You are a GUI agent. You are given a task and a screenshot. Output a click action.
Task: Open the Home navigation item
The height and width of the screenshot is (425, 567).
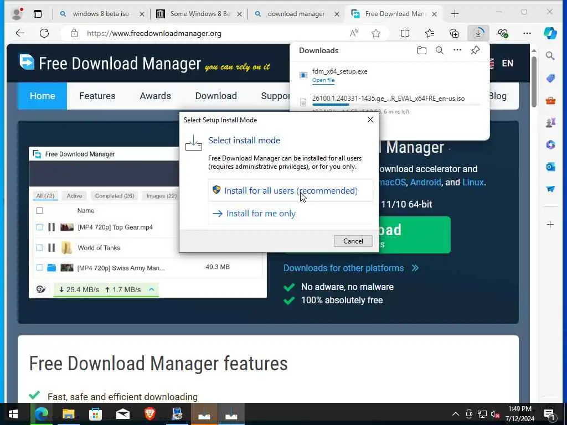pyautogui.click(x=42, y=96)
